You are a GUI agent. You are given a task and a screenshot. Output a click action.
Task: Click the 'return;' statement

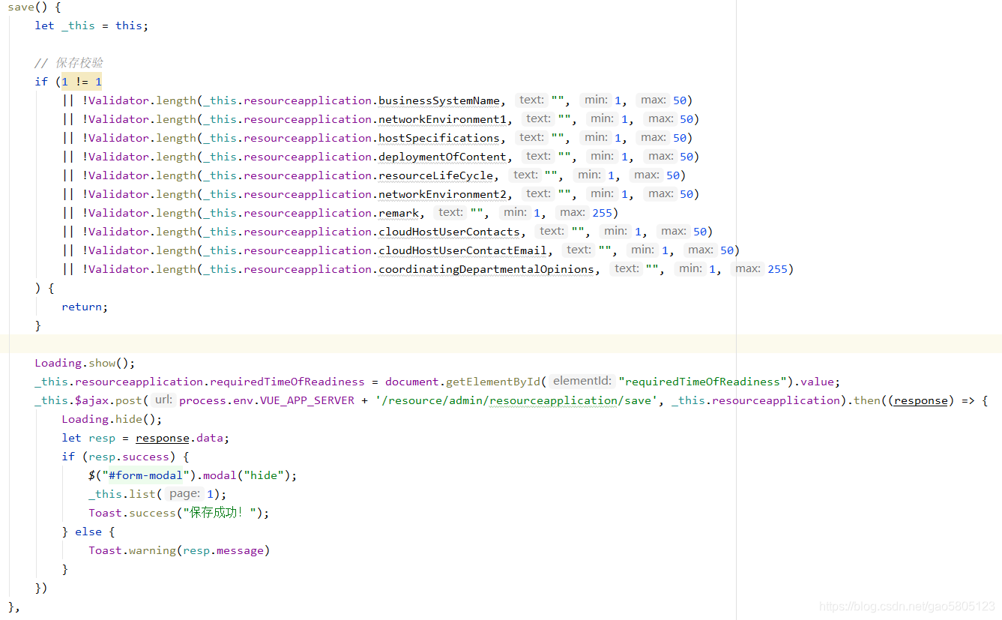coord(85,307)
